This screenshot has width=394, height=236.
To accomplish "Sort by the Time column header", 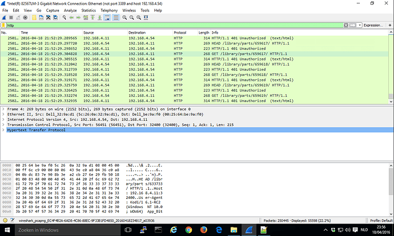I will 51,32.
